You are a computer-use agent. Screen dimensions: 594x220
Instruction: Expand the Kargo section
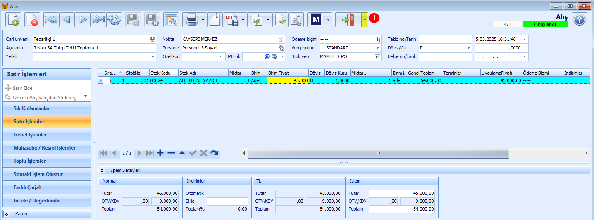coord(7,214)
